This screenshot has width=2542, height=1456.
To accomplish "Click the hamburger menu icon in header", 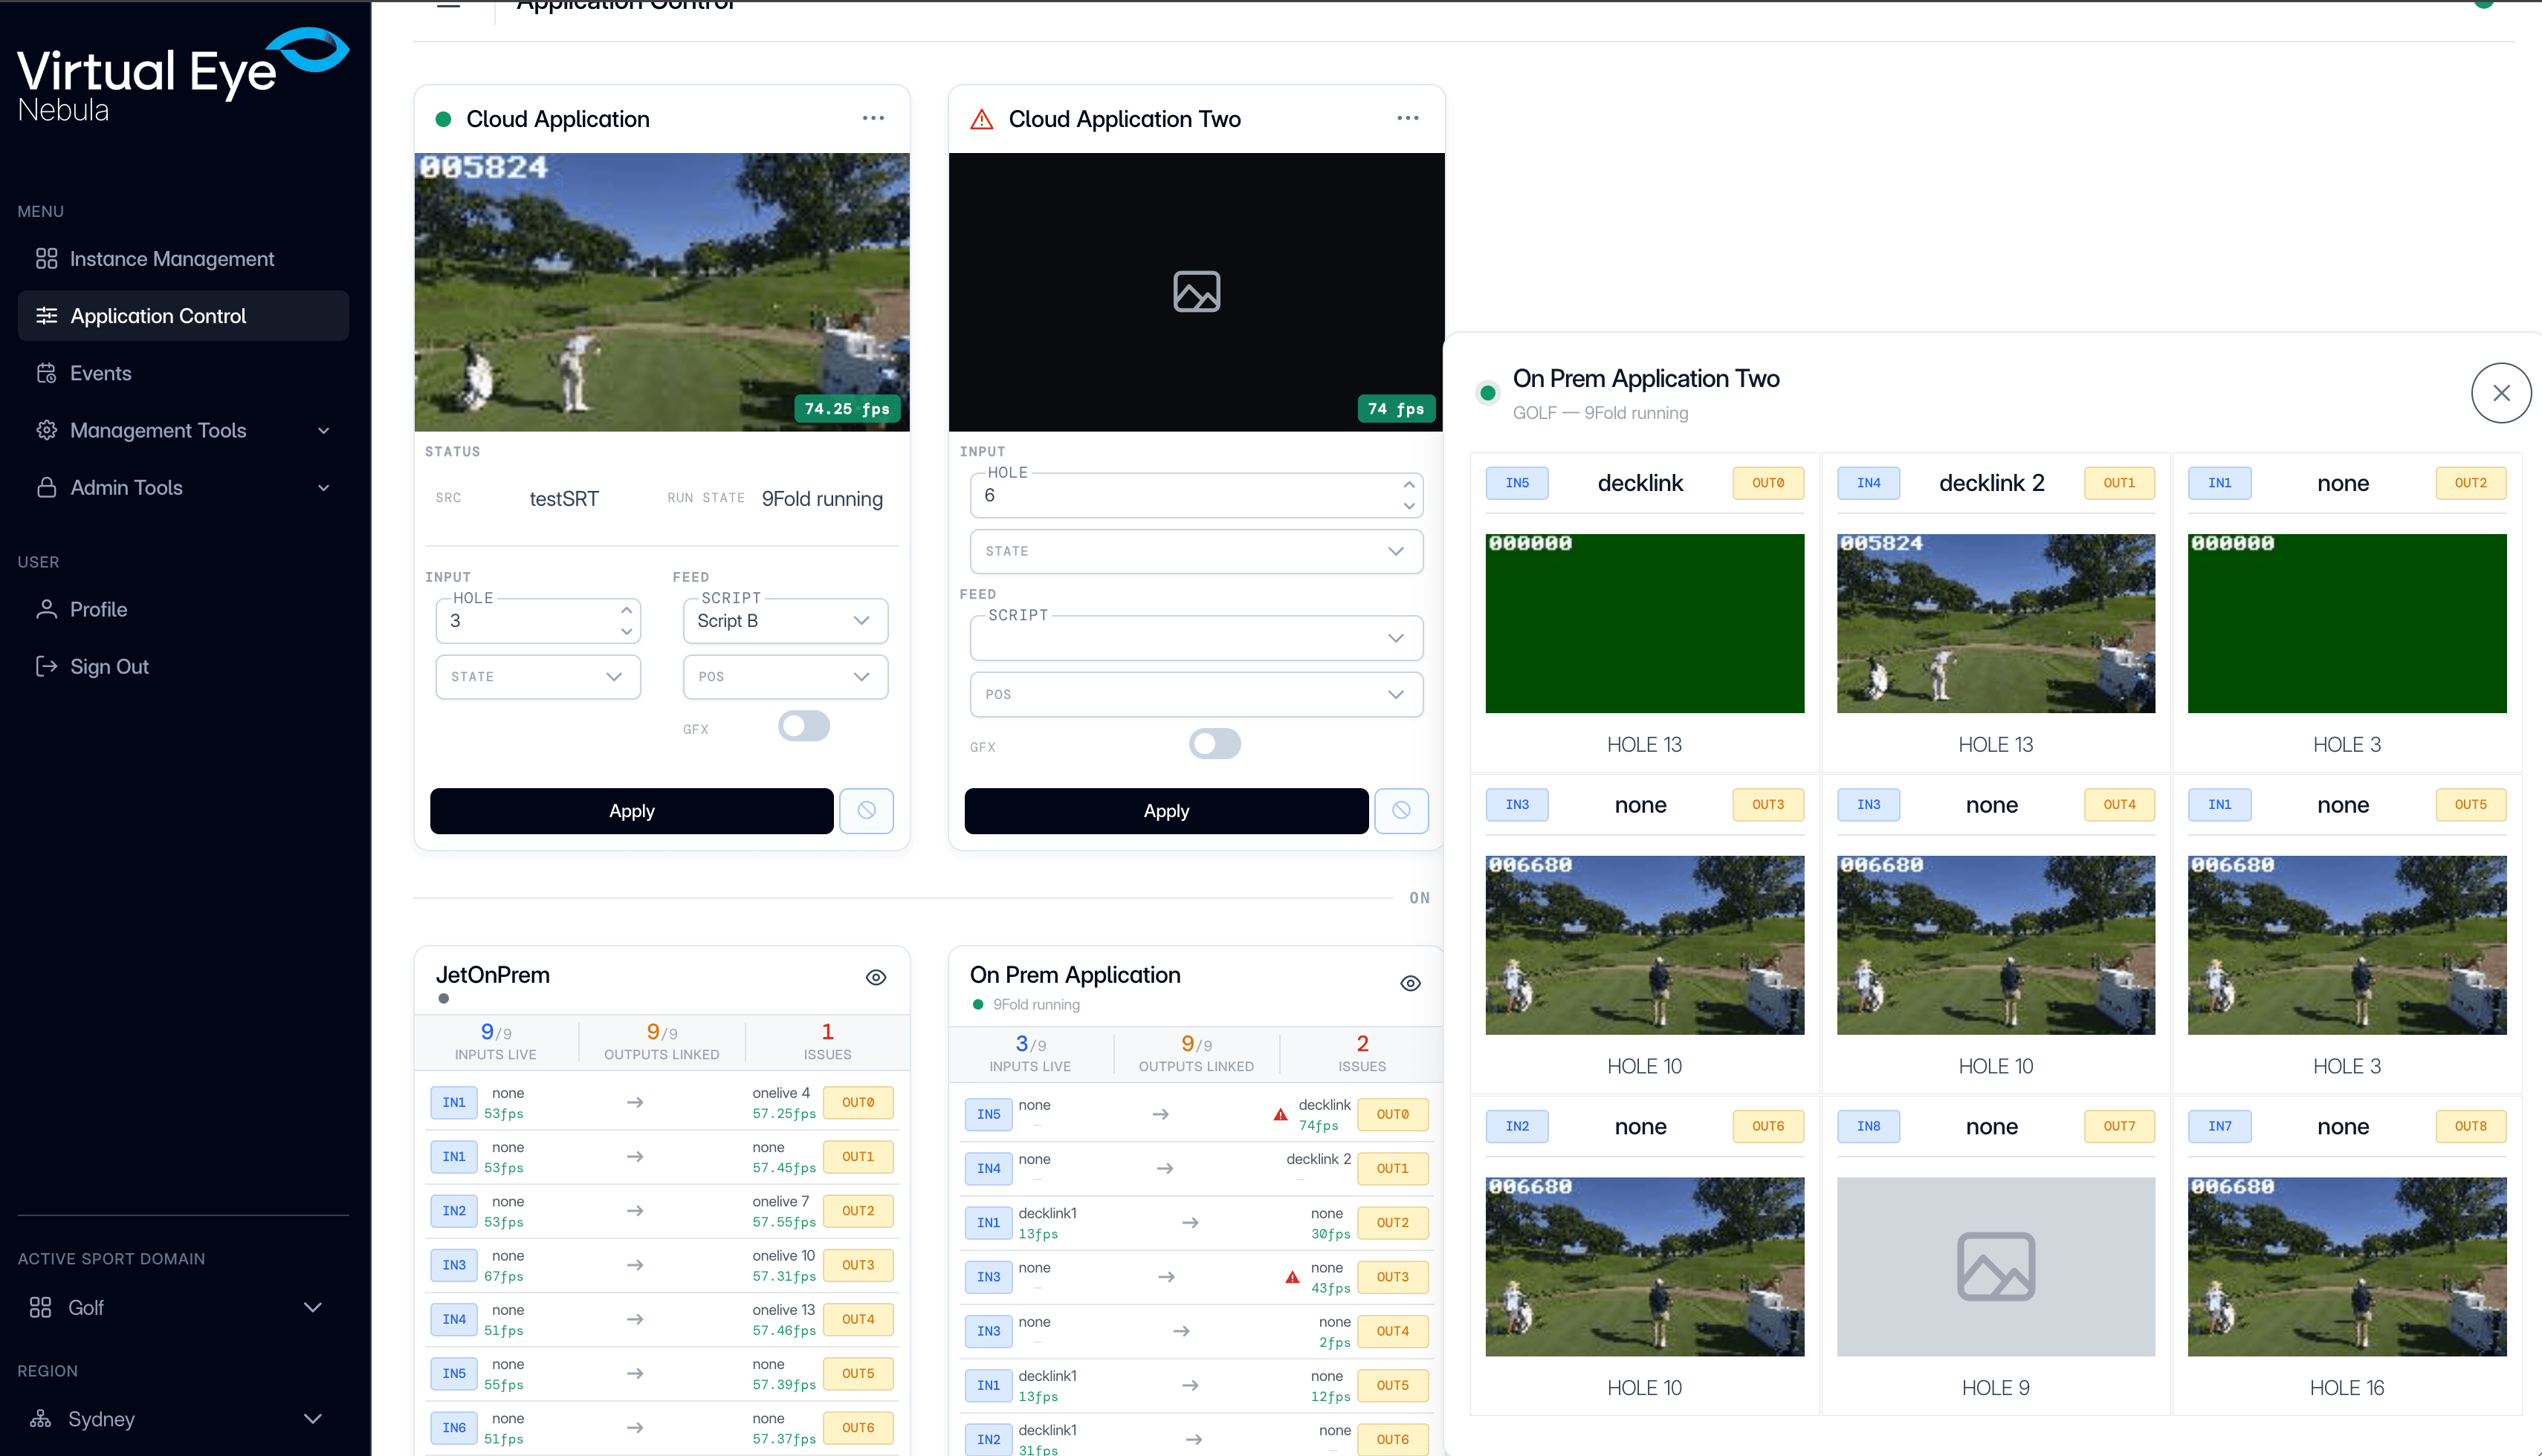I will [x=448, y=6].
